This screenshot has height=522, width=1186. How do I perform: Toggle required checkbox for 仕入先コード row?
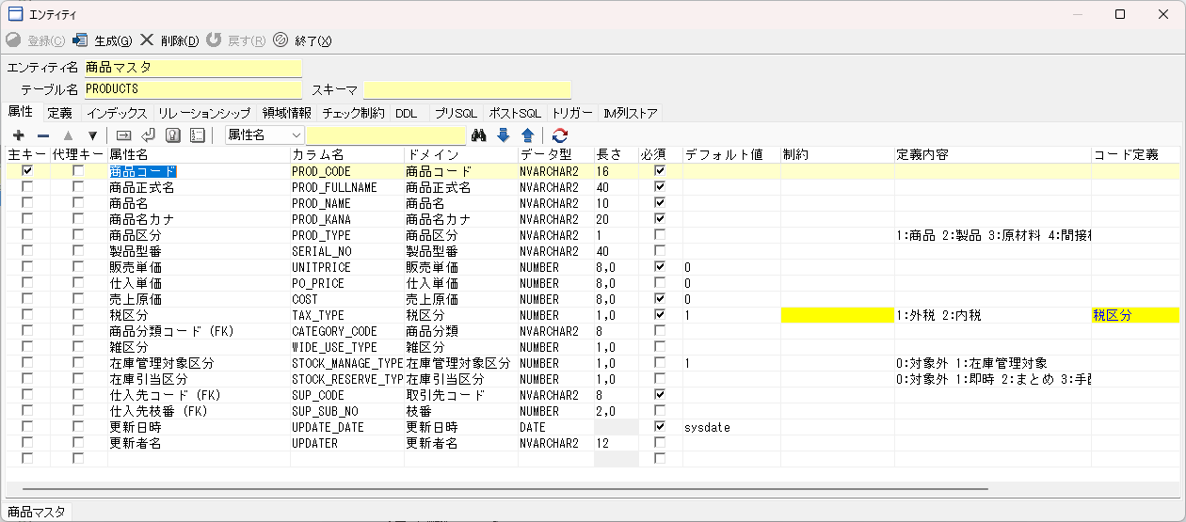pyautogui.click(x=660, y=395)
